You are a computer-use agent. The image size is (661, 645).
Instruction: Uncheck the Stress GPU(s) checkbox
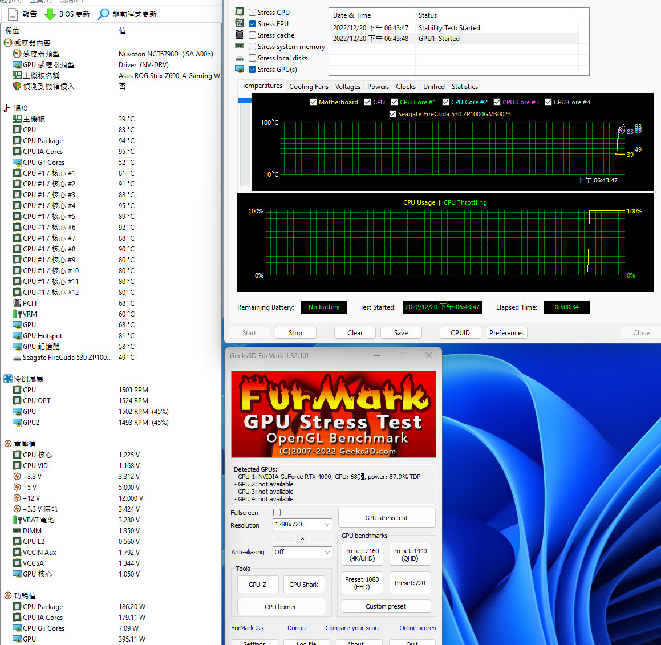tap(252, 69)
